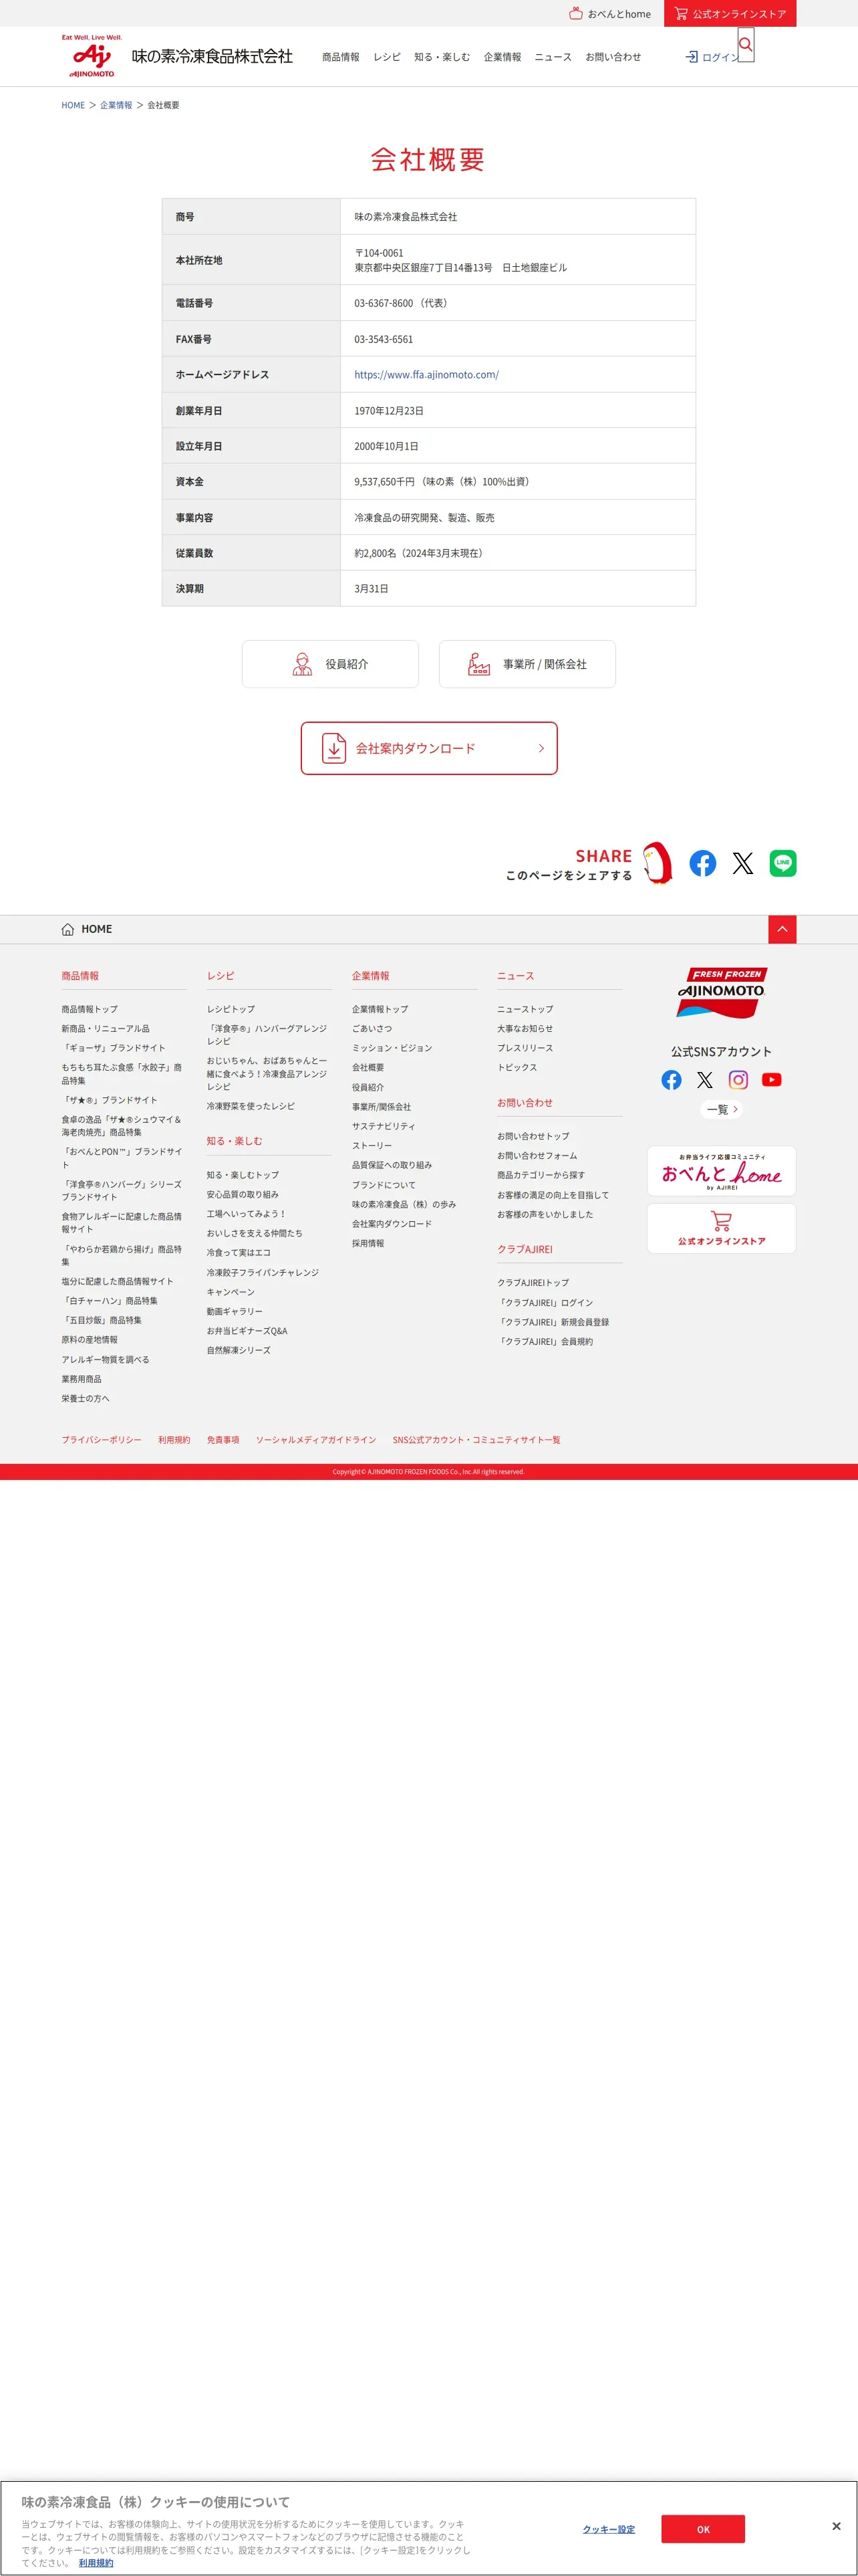Open 知る・楽しむ in the main navigation
The image size is (858, 2576).
tap(442, 57)
